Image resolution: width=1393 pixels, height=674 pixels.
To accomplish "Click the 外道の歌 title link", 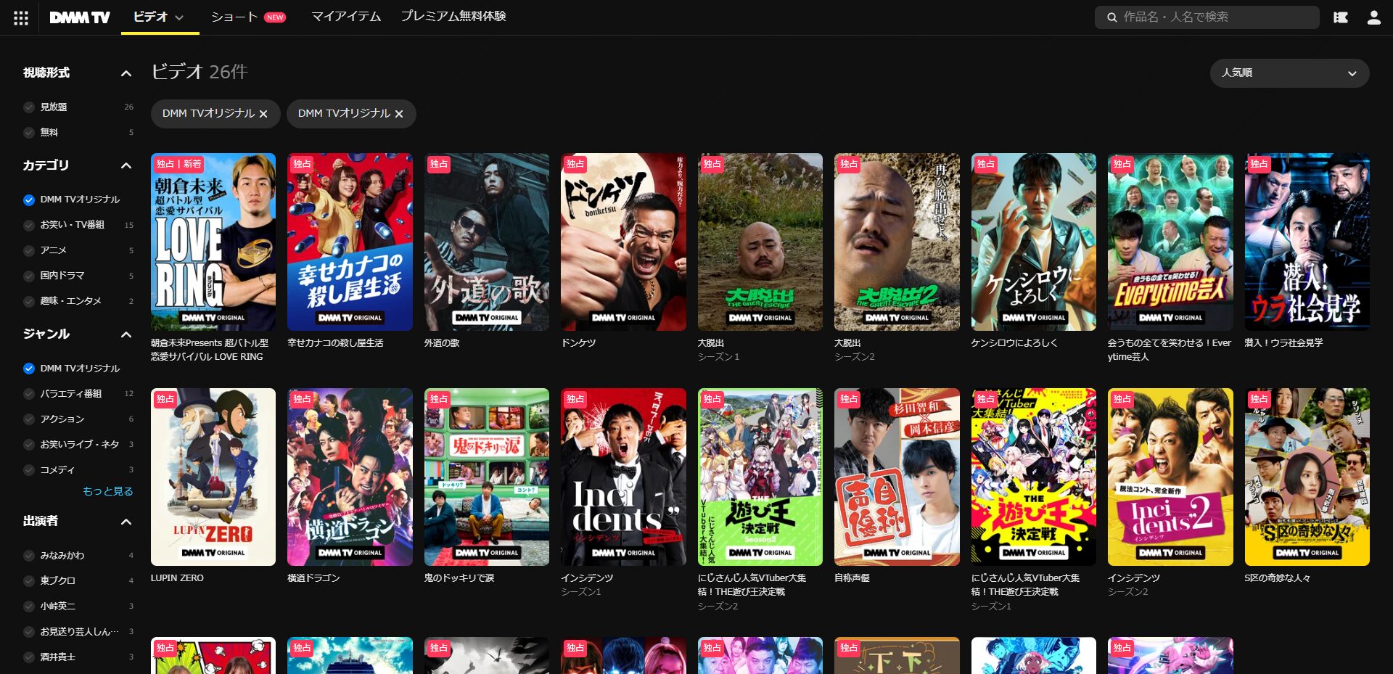I will pyautogui.click(x=442, y=343).
